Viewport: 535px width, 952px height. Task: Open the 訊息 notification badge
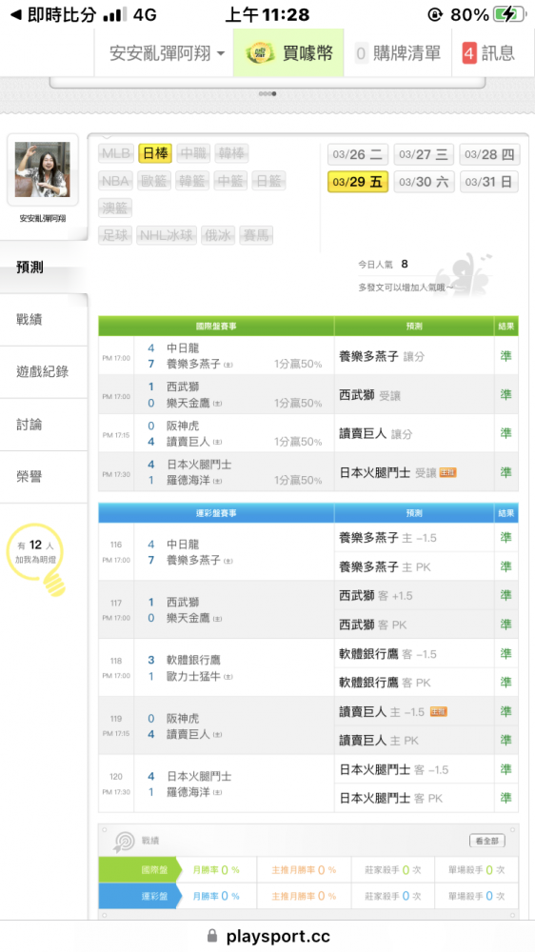pyautogui.click(x=468, y=53)
